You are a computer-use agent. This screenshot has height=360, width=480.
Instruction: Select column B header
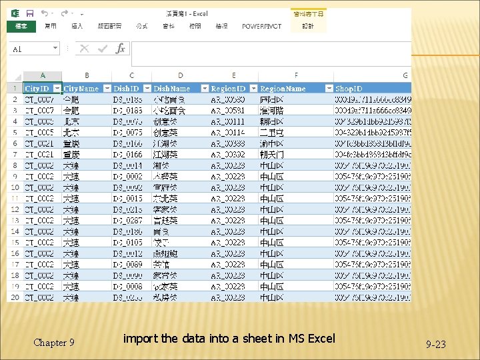pos(87,75)
